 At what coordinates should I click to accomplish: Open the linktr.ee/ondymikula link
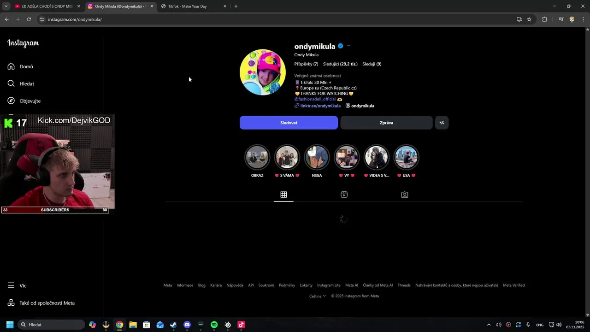click(x=320, y=106)
